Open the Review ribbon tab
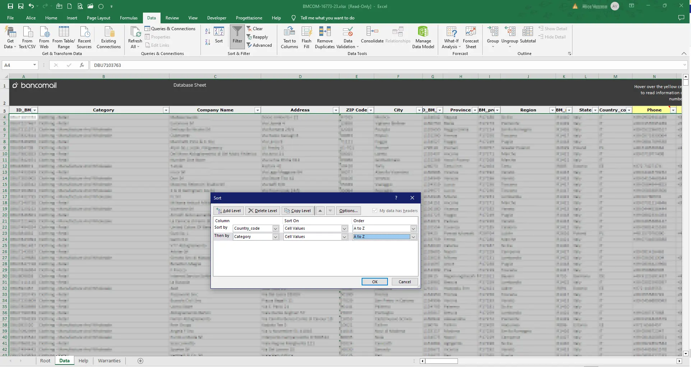Screen dimensions: 691x367 [172, 18]
